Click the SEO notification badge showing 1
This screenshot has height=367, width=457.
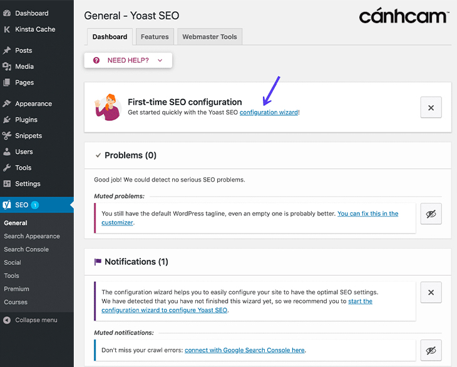(35, 205)
